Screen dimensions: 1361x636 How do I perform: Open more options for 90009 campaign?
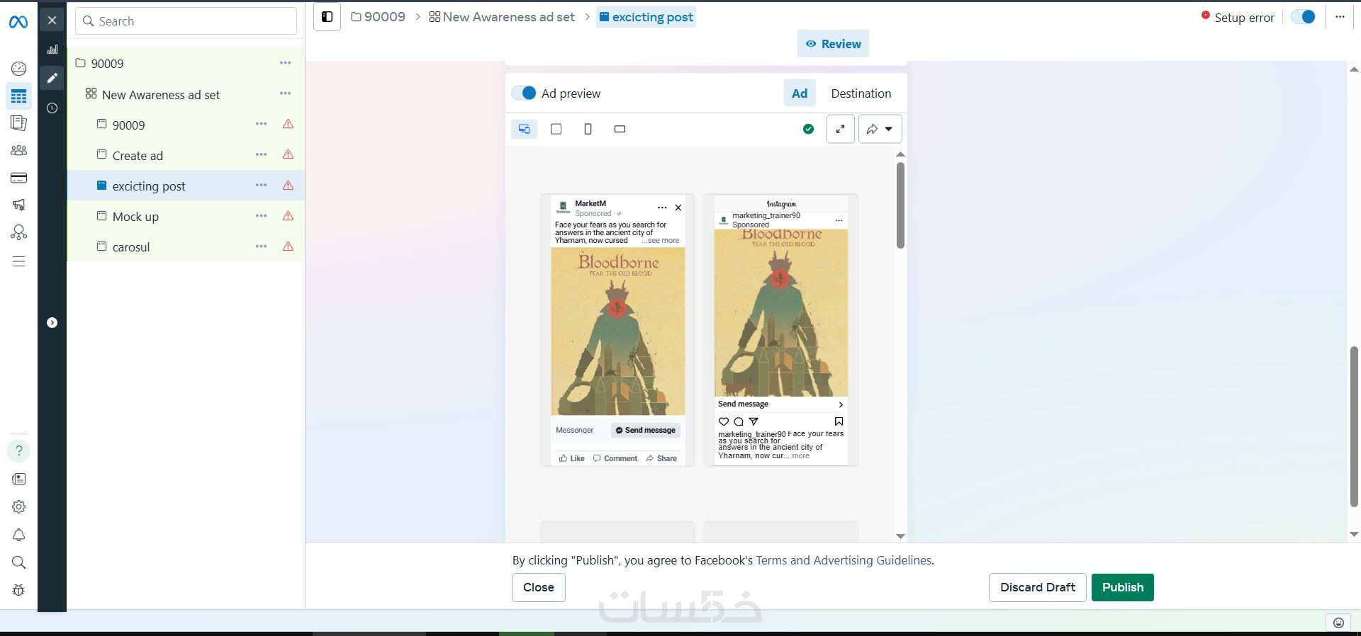coord(285,63)
